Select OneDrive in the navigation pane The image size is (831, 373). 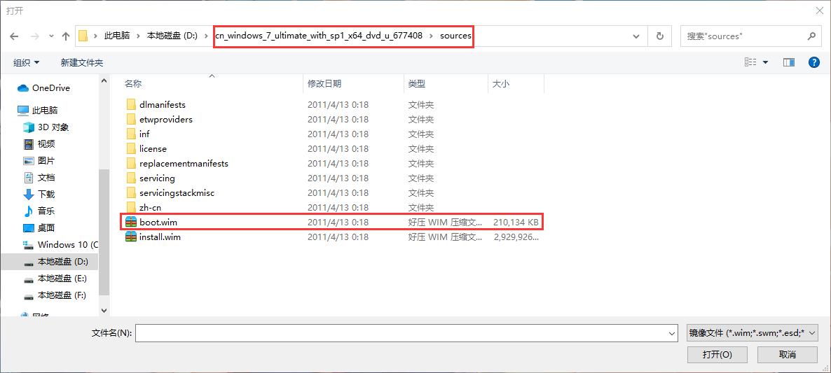(x=44, y=88)
